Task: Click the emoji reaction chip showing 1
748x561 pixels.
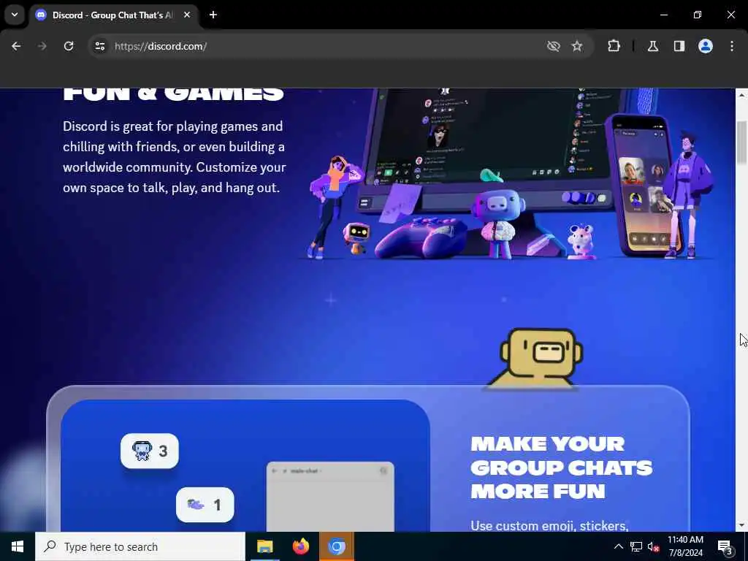Action: 205,505
